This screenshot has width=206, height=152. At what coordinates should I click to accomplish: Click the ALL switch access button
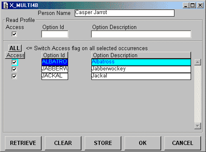15,48
